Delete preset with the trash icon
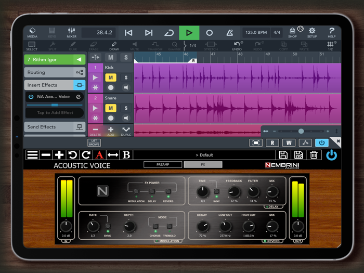 pyautogui.click(x=314, y=155)
